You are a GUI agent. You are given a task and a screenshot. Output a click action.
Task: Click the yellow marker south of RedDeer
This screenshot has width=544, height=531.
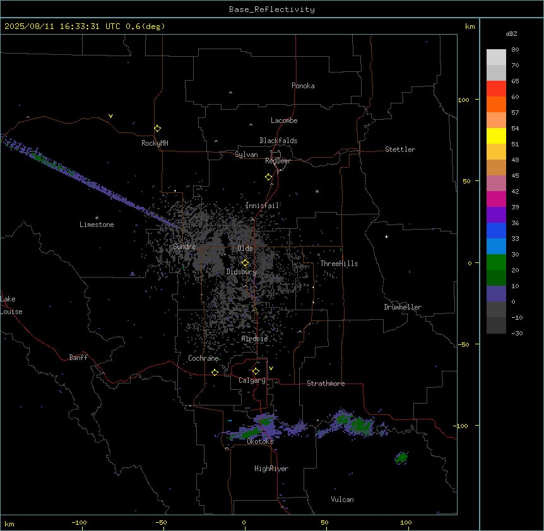click(269, 177)
